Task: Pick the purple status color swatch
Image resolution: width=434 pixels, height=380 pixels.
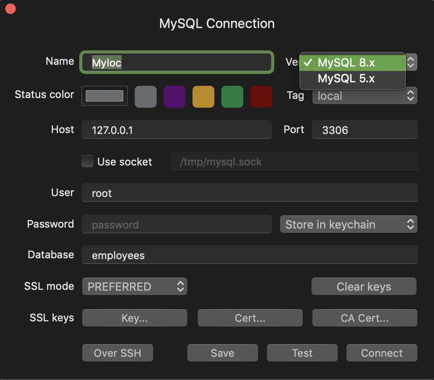Action: (175, 96)
